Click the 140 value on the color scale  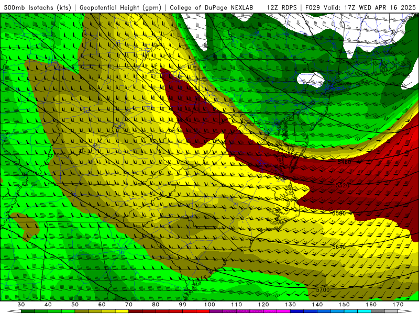tap(317, 305)
